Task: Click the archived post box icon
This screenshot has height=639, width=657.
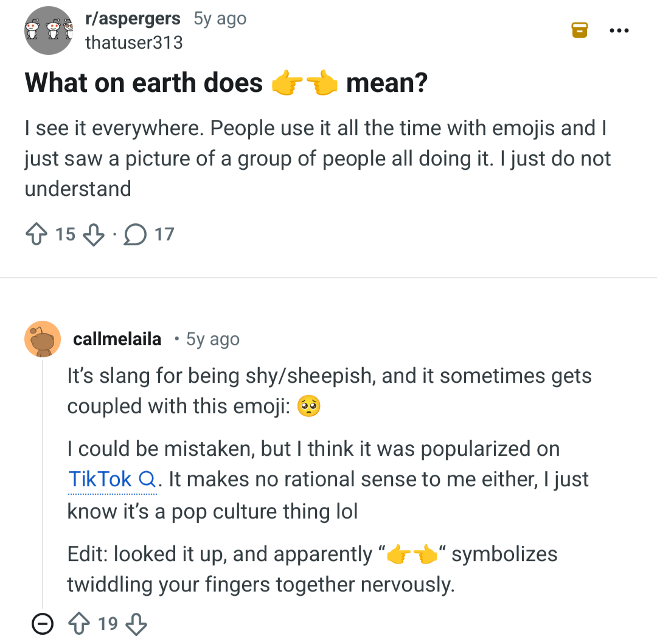Action: (580, 29)
